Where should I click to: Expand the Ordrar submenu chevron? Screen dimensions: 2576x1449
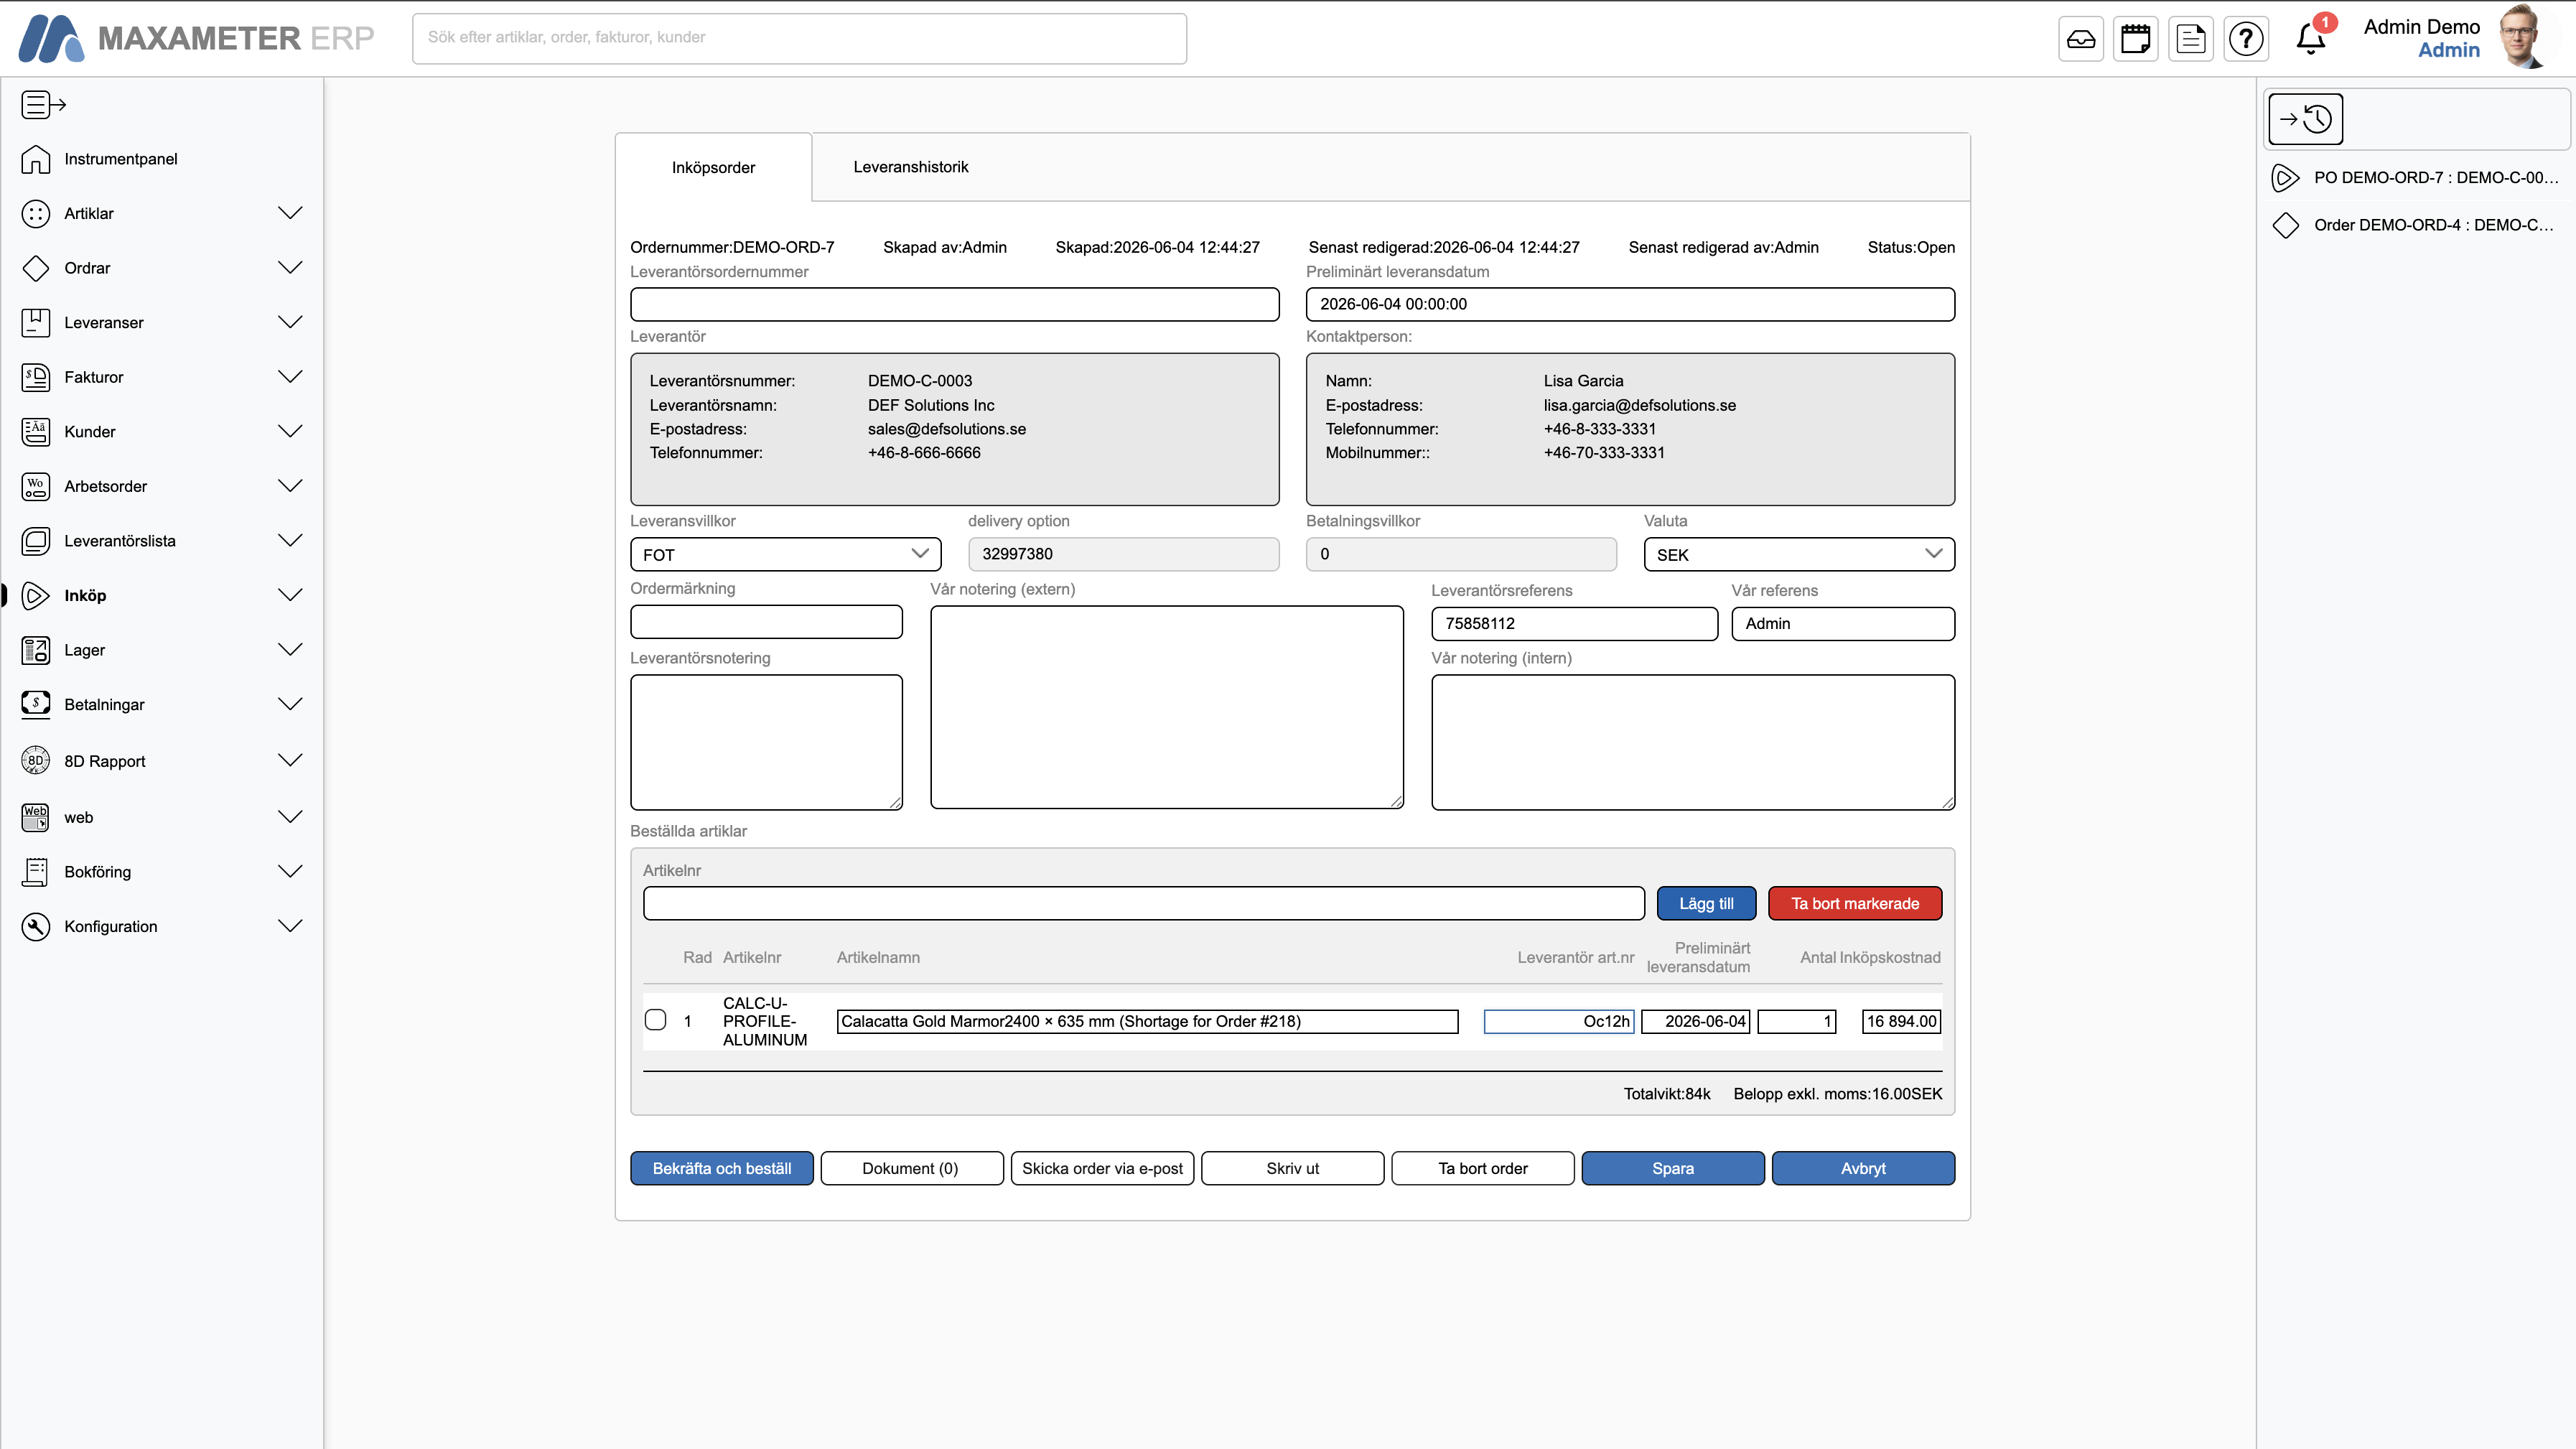(290, 267)
